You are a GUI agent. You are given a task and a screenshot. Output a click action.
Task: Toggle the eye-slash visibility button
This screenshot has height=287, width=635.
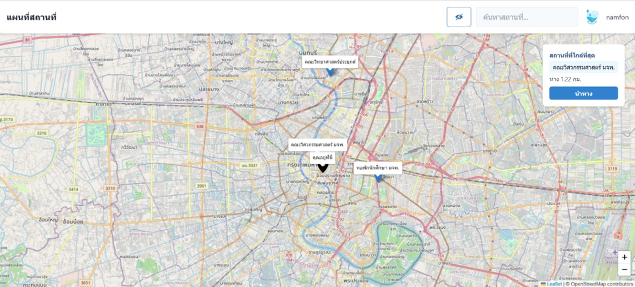459,17
